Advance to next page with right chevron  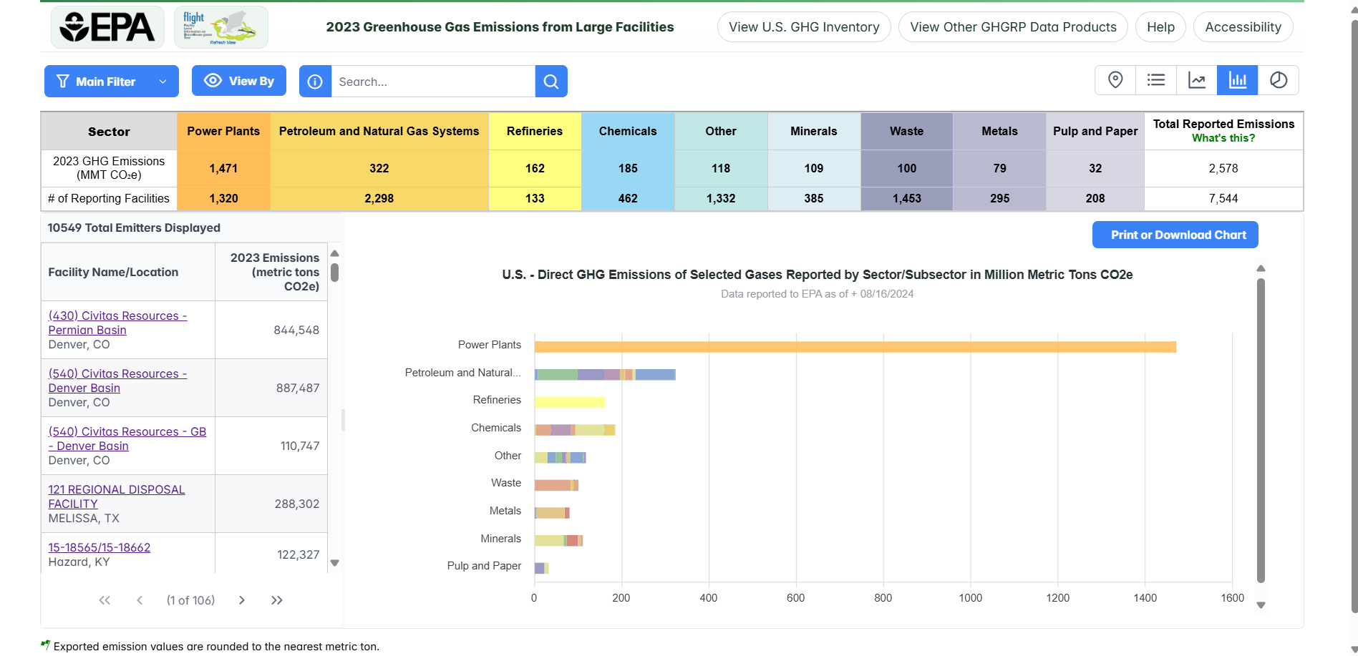coord(242,600)
